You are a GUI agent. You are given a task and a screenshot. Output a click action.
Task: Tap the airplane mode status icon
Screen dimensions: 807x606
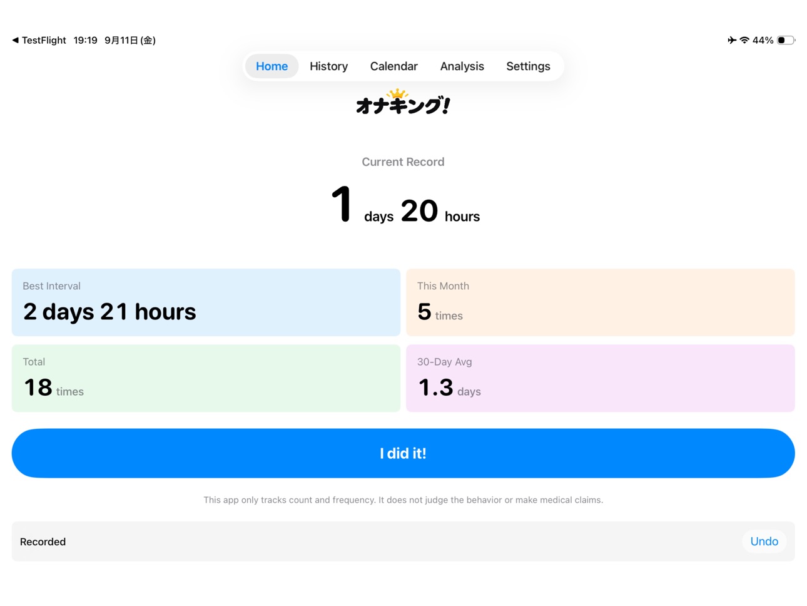[x=731, y=40]
